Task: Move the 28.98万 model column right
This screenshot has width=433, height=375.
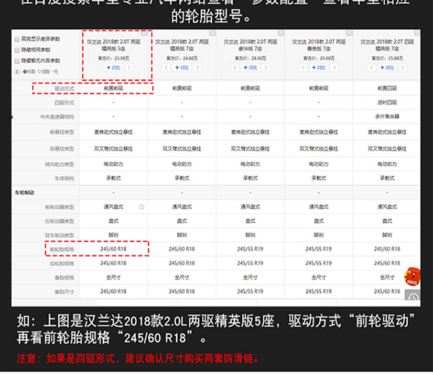Action: (x=266, y=68)
